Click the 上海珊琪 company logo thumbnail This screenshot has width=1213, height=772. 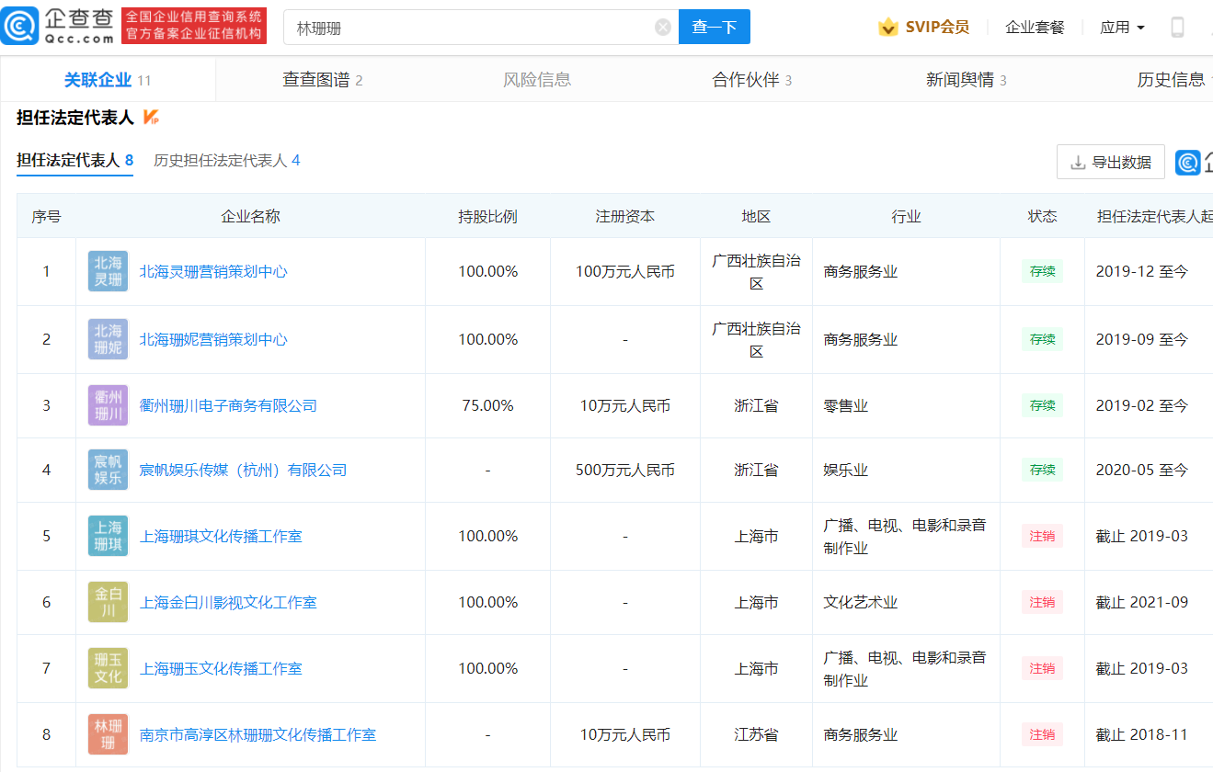[x=109, y=536]
